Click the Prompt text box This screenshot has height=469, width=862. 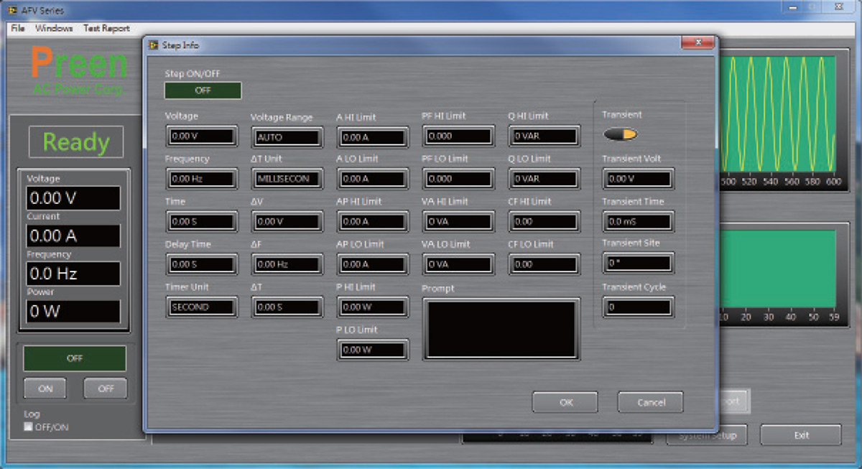click(501, 329)
